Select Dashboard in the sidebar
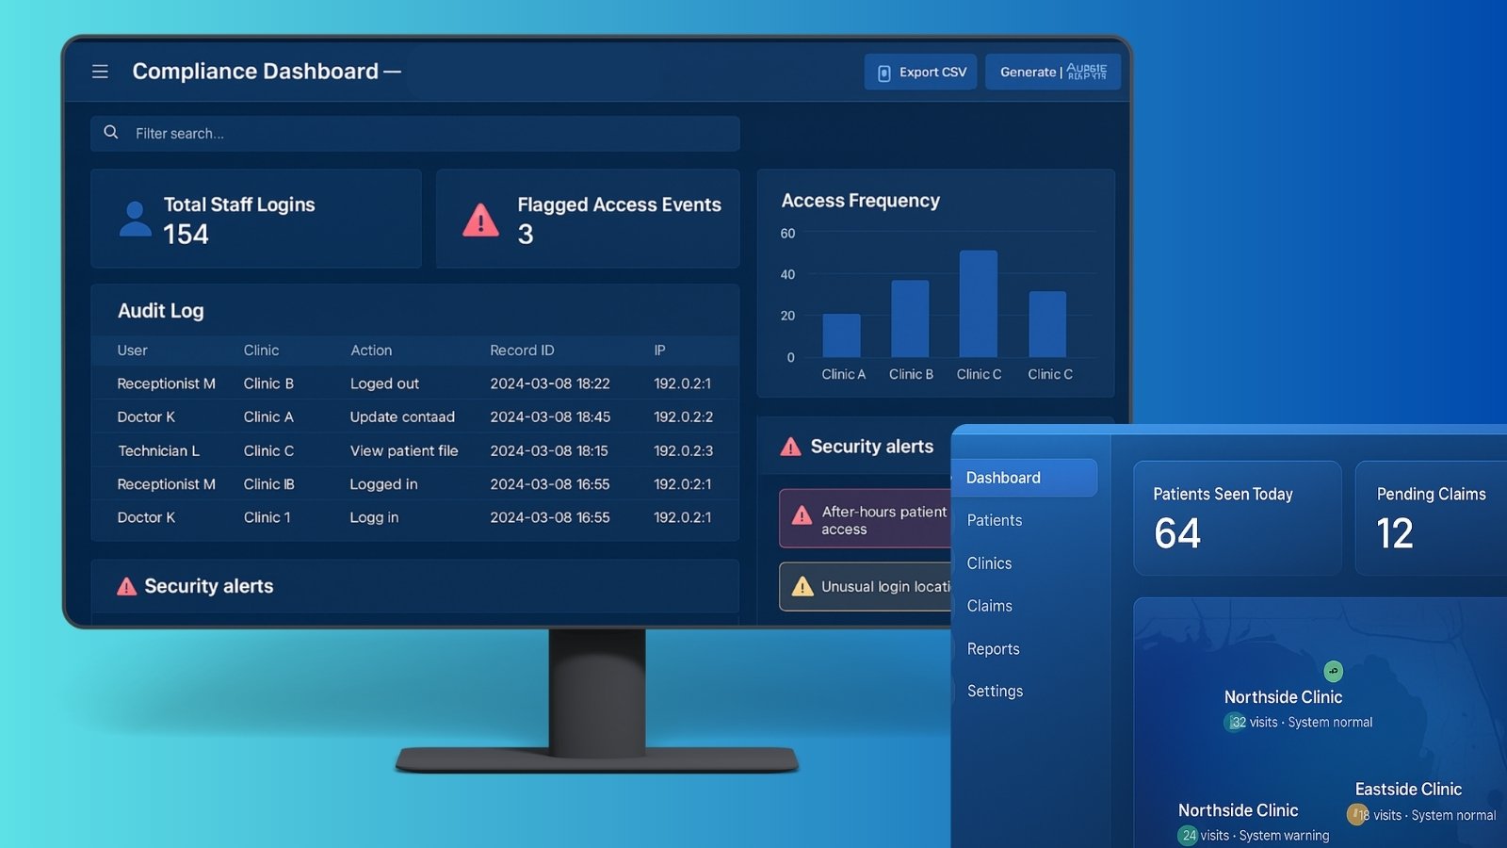Viewport: 1507px width, 848px height. (1024, 478)
